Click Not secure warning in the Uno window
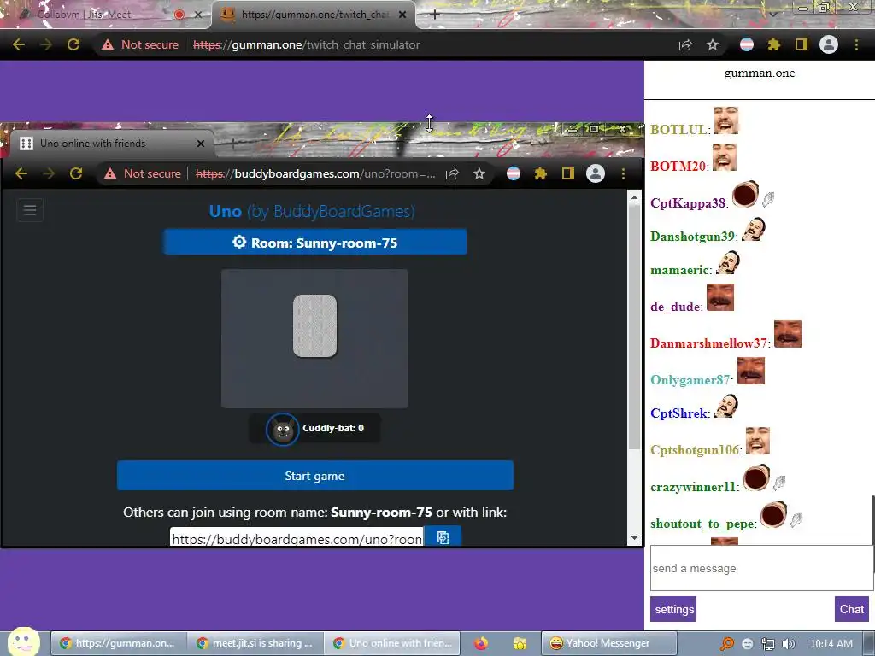The image size is (875, 656). coord(143,173)
